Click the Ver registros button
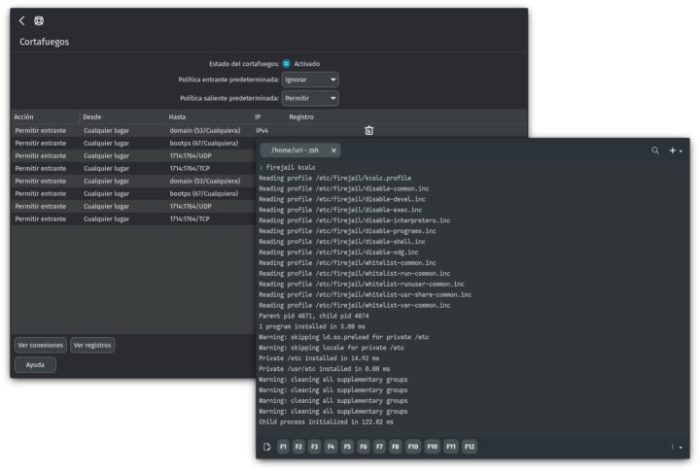This screenshot has width=700, height=471. pyautogui.click(x=92, y=345)
